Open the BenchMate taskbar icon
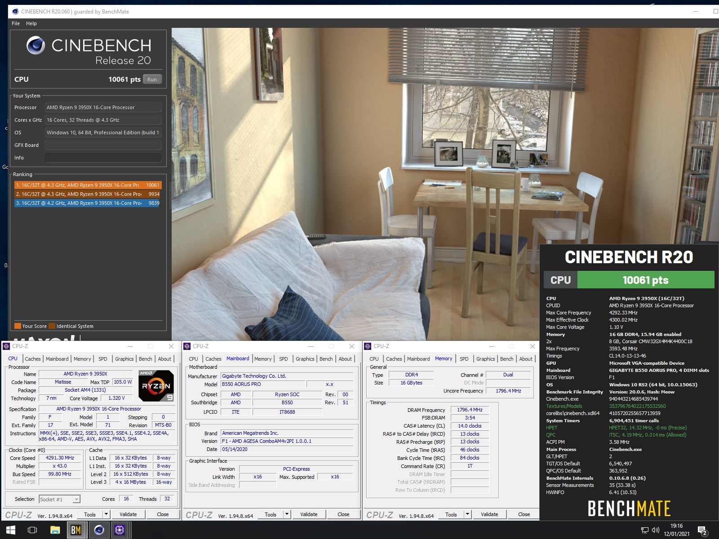The image size is (719, 539). point(76,530)
